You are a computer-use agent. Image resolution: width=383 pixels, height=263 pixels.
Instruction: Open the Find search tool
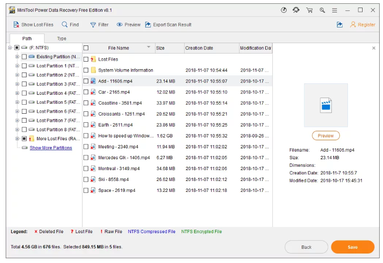[x=70, y=25]
